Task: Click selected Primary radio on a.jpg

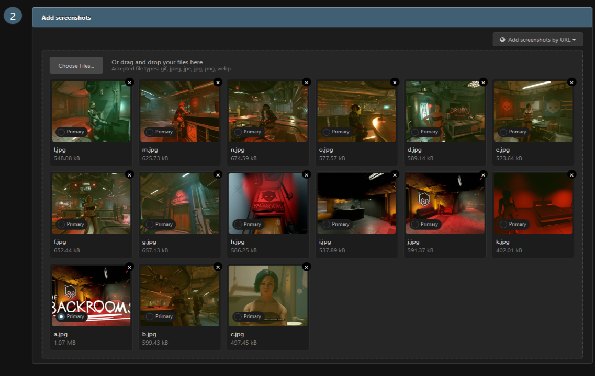Action: coord(61,316)
